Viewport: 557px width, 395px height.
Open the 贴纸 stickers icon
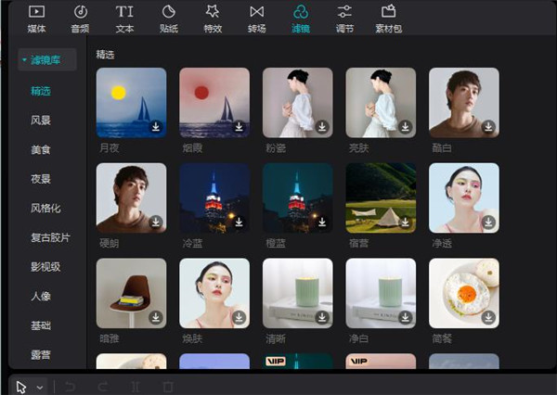[168, 12]
